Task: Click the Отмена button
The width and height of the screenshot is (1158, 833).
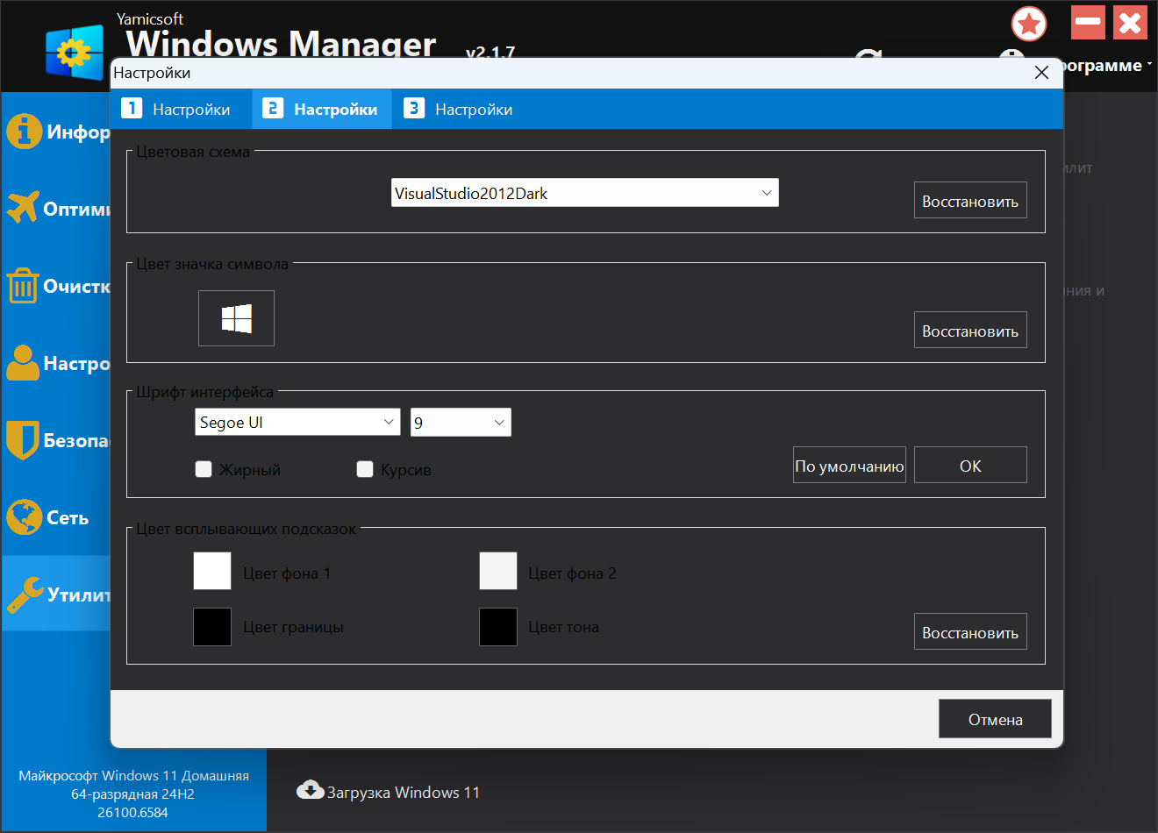Action: click(995, 719)
